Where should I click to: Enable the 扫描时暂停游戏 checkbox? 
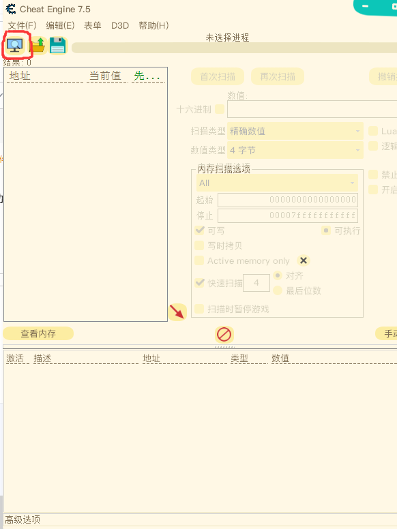click(x=199, y=309)
